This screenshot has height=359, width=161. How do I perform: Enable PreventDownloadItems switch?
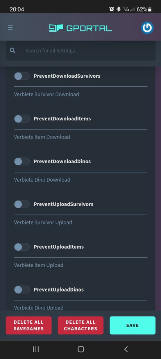coord(22,119)
